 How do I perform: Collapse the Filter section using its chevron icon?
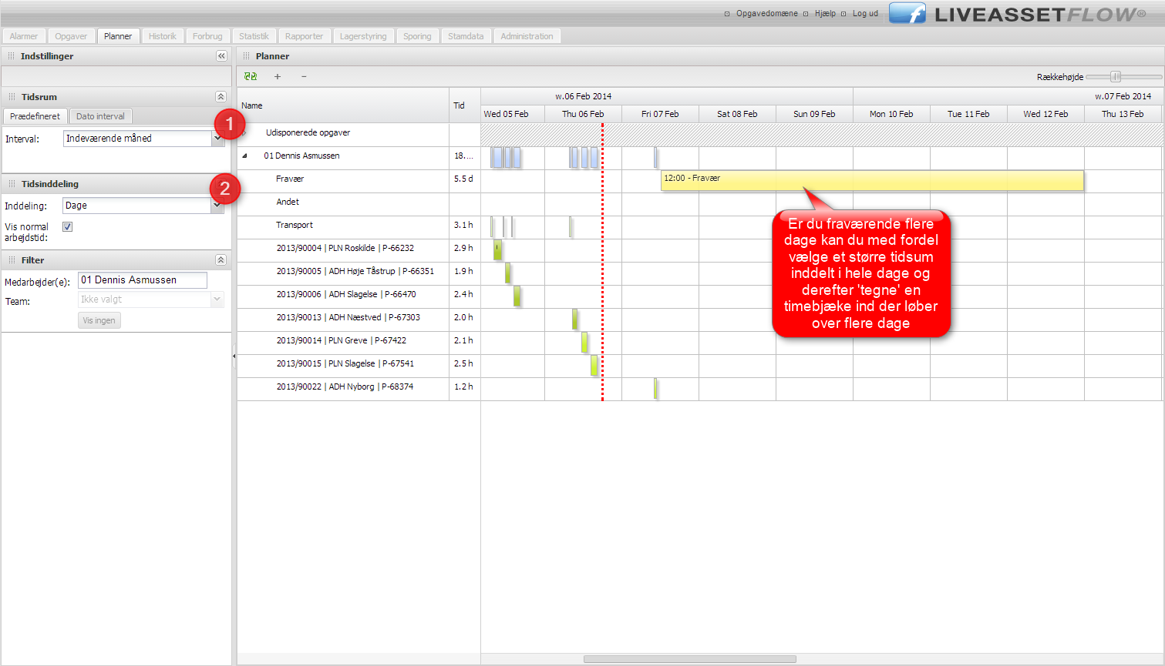coord(221,260)
